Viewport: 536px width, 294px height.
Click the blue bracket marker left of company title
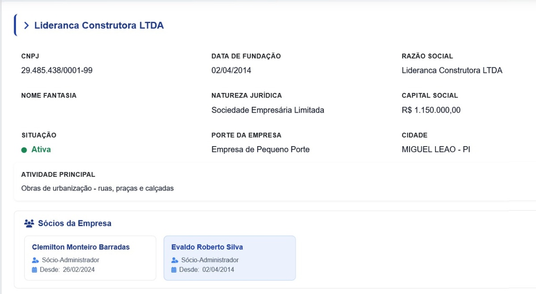pyautogui.click(x=16, y=25)
